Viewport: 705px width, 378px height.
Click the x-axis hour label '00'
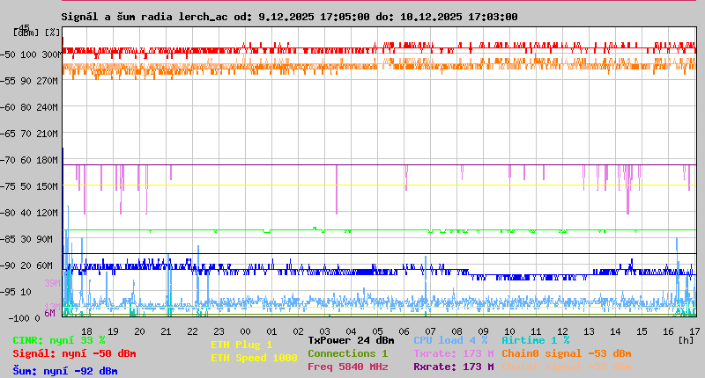(245, 331)
